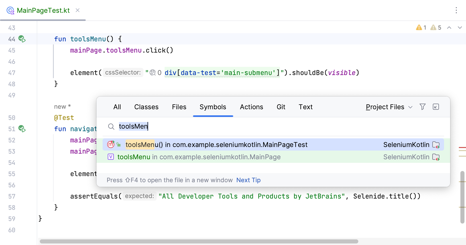The image size is (466, 245).
Task: Switch to the Git search tab
Action: point(281,107)
